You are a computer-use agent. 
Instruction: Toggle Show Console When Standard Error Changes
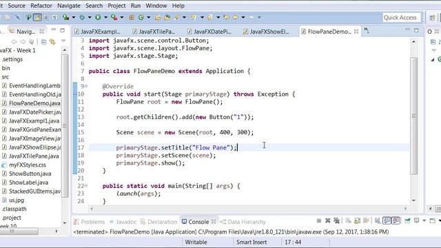click(x=396, y=220)
